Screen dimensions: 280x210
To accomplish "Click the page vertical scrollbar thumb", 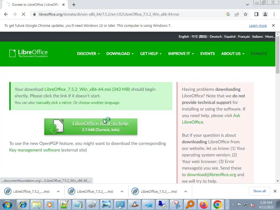I will [278, 55].
